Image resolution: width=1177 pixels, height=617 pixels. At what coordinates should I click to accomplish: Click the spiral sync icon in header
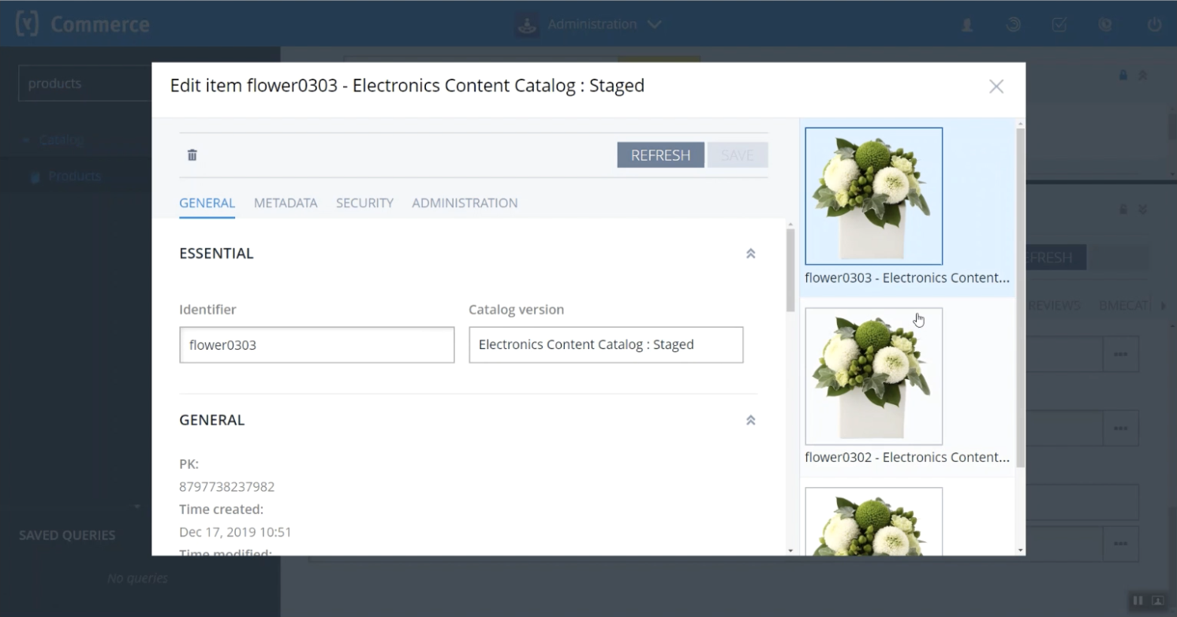click(1013, 25)
